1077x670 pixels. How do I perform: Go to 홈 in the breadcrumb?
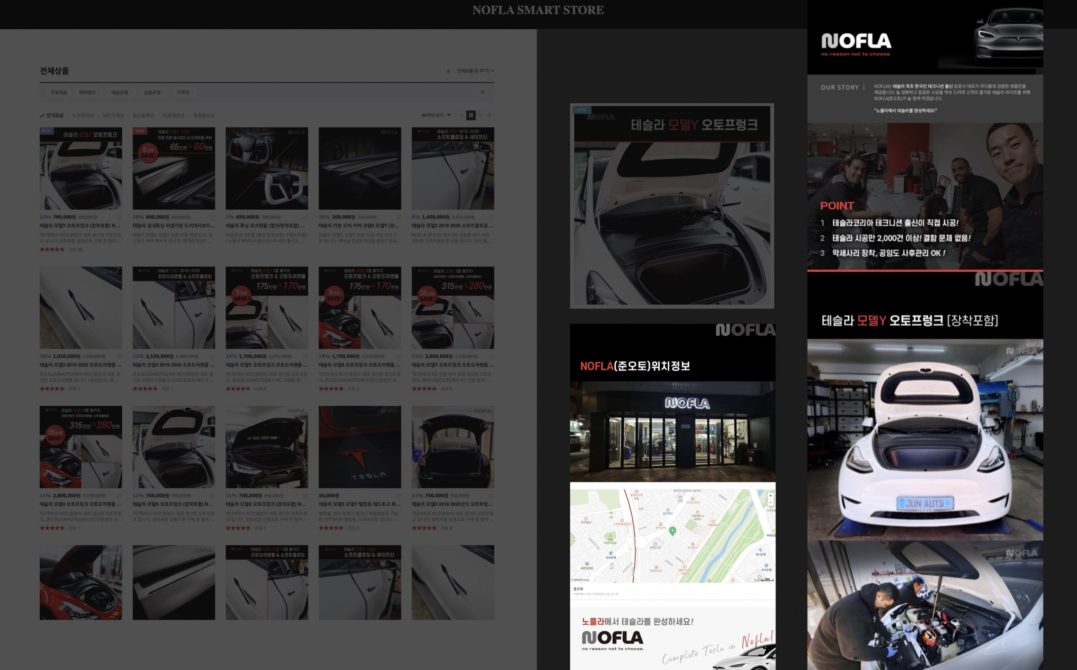coord(448,71)
